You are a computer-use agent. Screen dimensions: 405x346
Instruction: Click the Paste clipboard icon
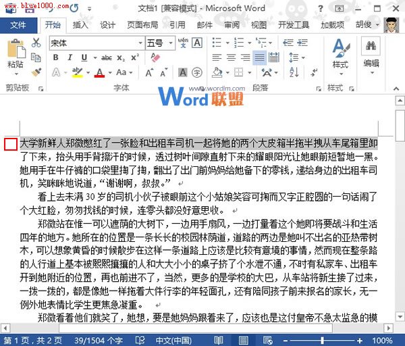(x=16, y=49)
